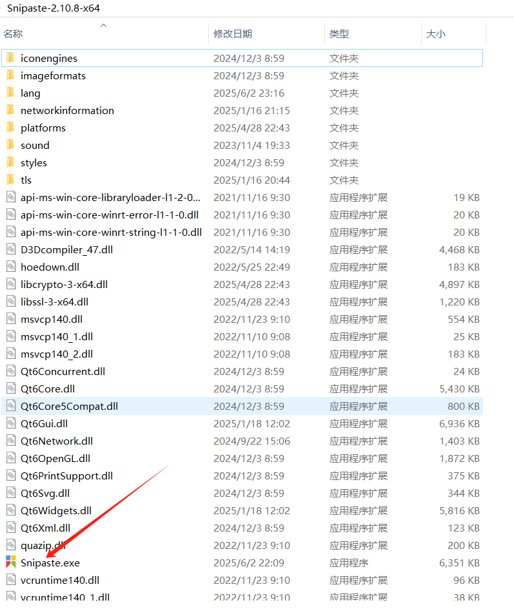This screenshot has width=514, height=616.
Task: Select the iconengines folder name
Action: tap(49, 59)
